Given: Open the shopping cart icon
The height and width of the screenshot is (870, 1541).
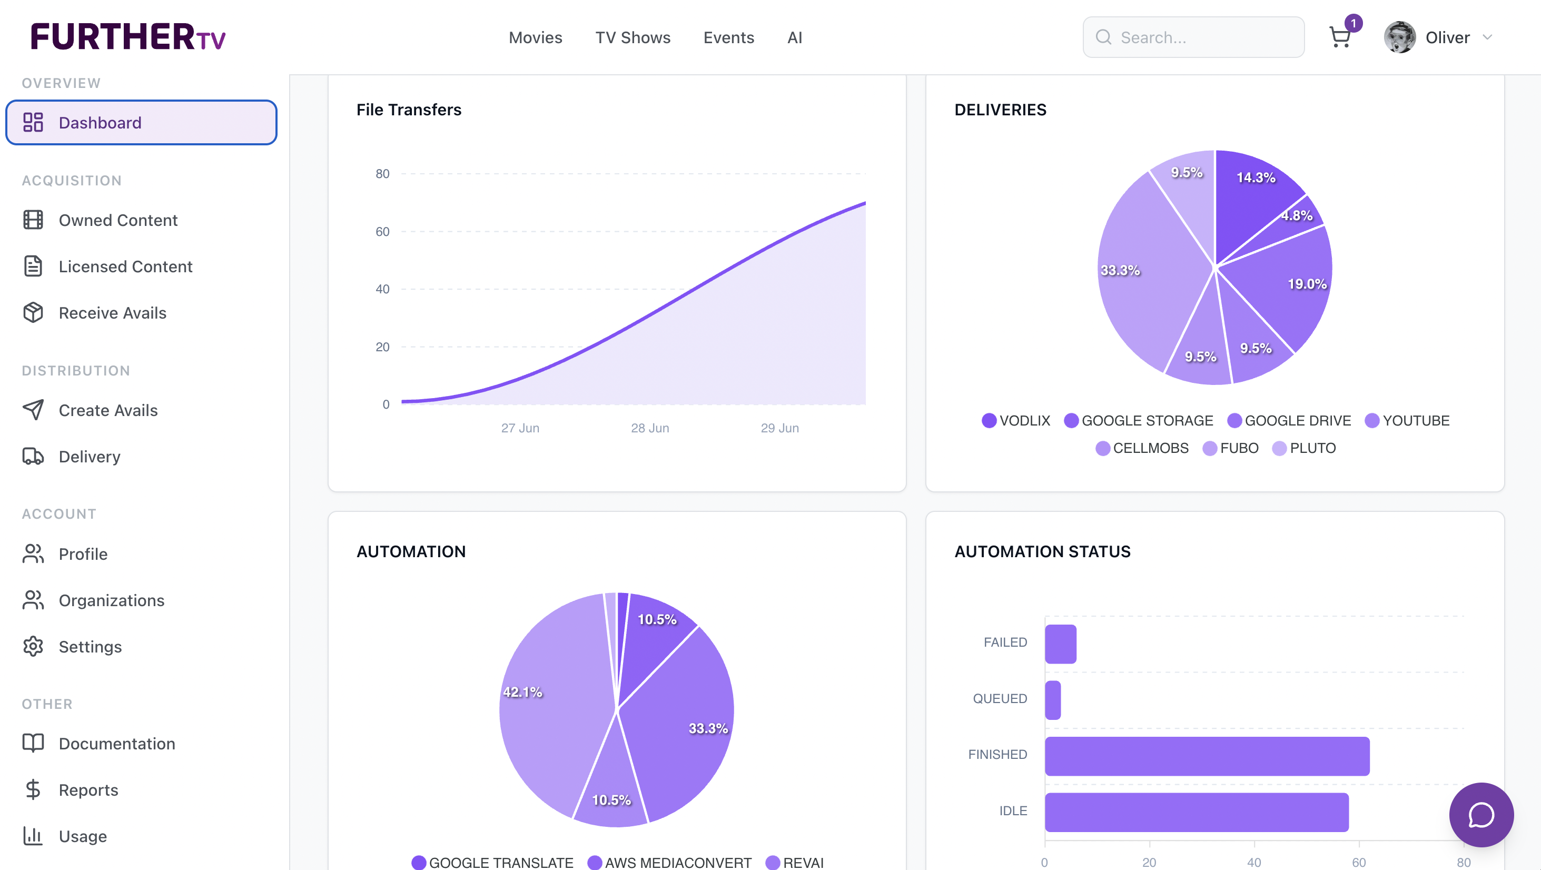Looking at the screenshot, I should pyautogui.click(x=1339, y=37).
